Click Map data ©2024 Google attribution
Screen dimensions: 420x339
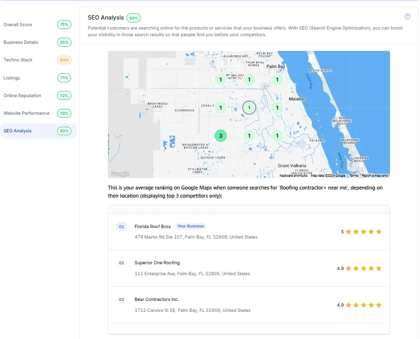[328, 175]
